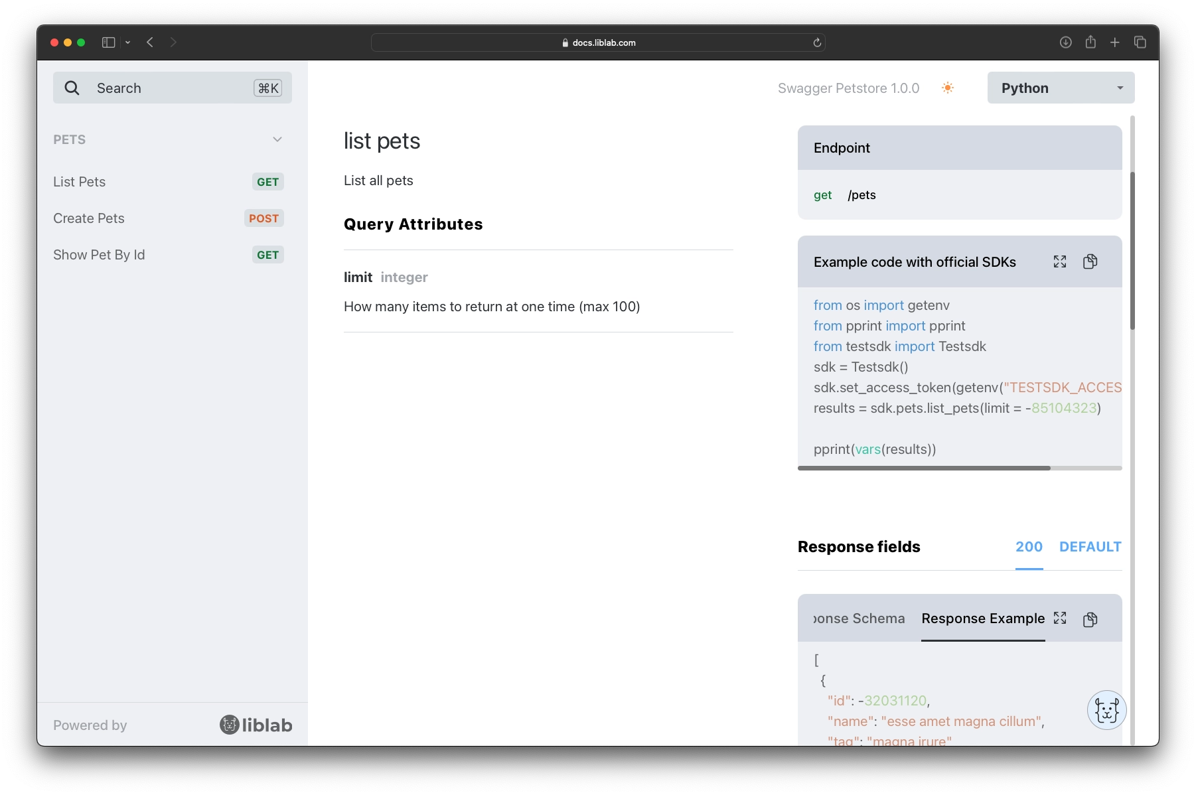Open the sidebar view options chevron
The height and width of the screenshot is (795, 1196).
[x=128, y=42]
